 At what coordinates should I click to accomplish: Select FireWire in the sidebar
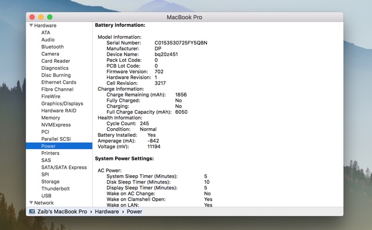tap(51, 97)
